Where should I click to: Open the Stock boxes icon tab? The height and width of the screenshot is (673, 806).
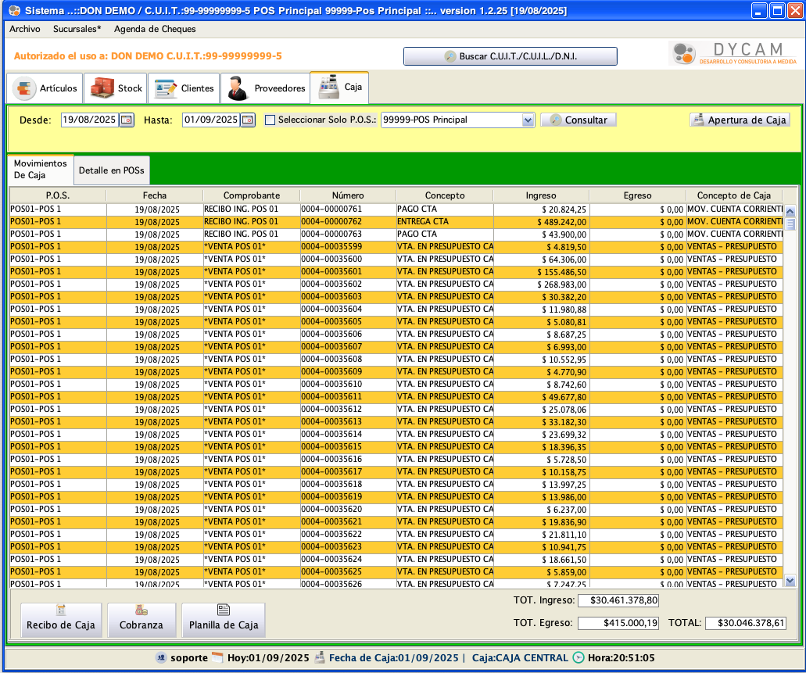coord(102,88)
